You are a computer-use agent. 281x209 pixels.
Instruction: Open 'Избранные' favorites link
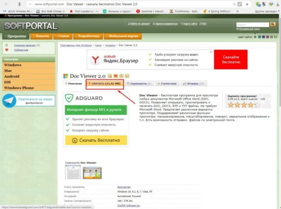pyautogui.click(x=21, y=50)
